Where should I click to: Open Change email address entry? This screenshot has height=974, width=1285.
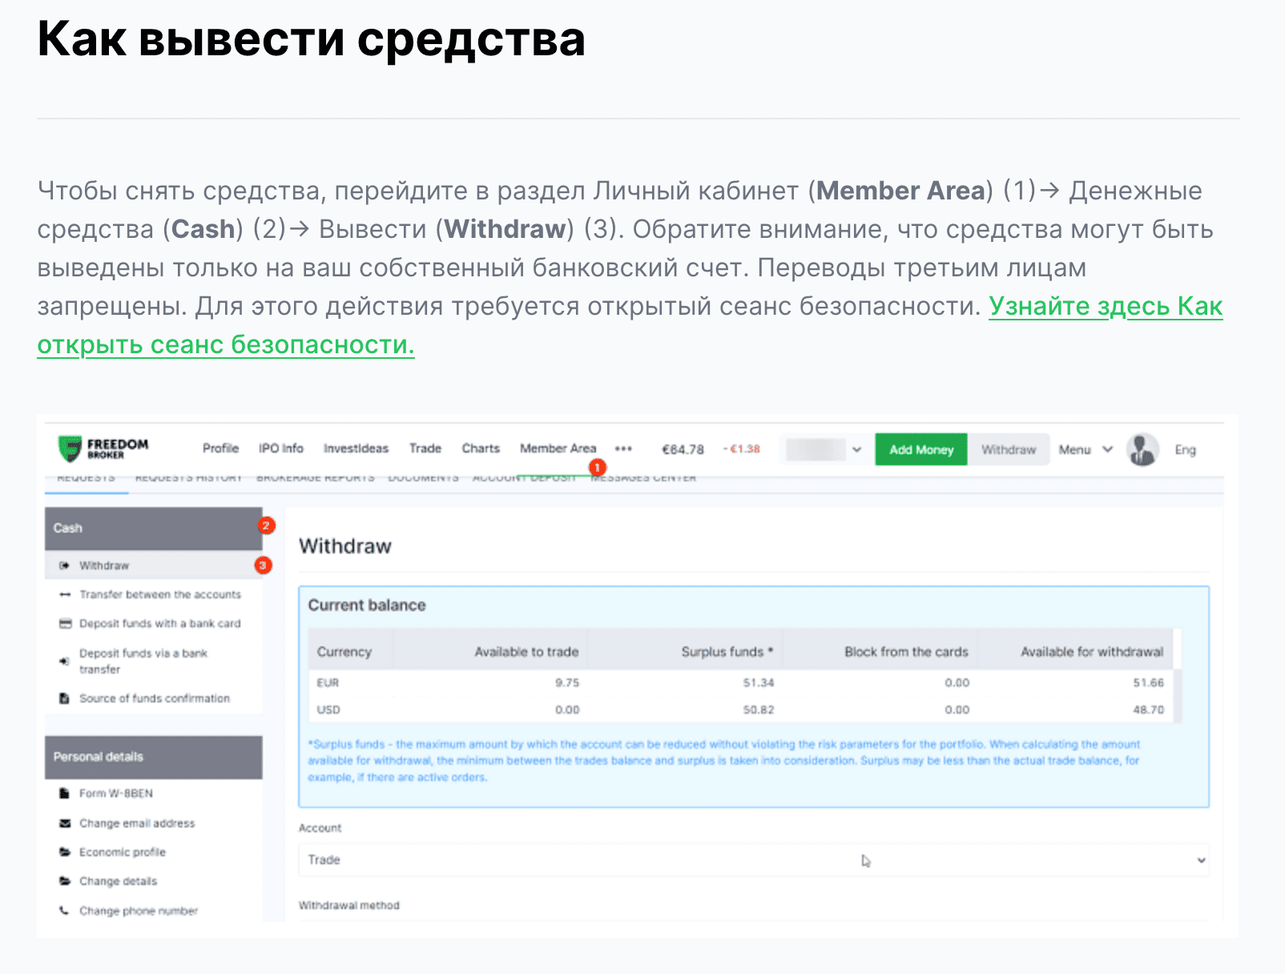137,823
